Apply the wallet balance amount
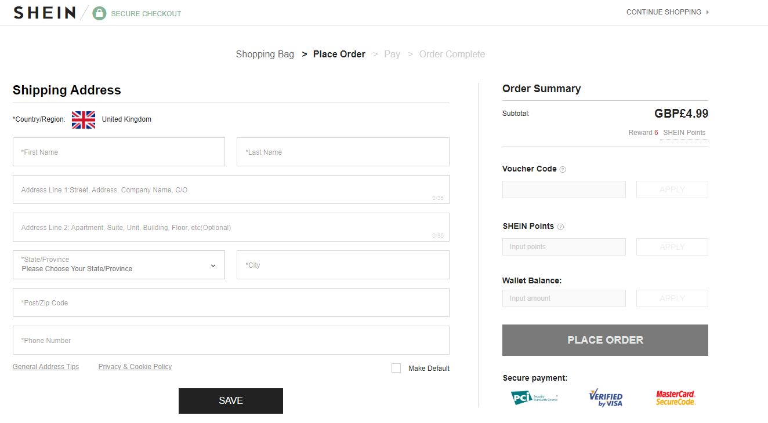The image size is (768, 423). (672, 298)
